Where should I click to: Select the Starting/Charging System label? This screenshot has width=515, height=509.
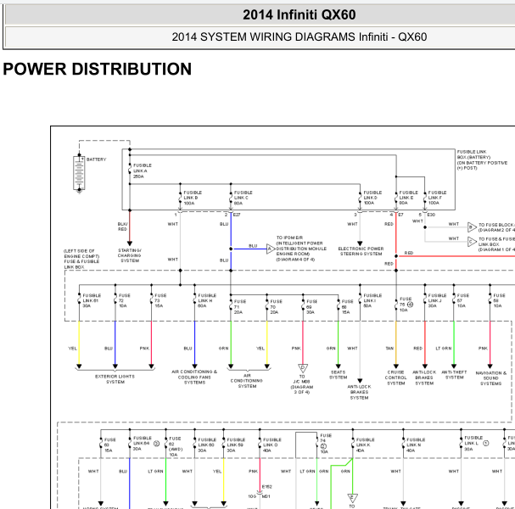(130, 255)
